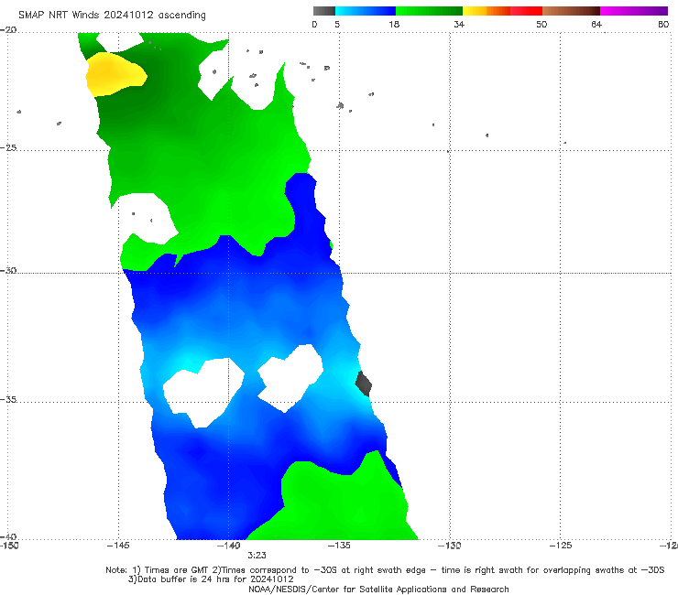Screen dimensions: 678x595
Task: Click the longitude label -125
Action: pos(561,546)
